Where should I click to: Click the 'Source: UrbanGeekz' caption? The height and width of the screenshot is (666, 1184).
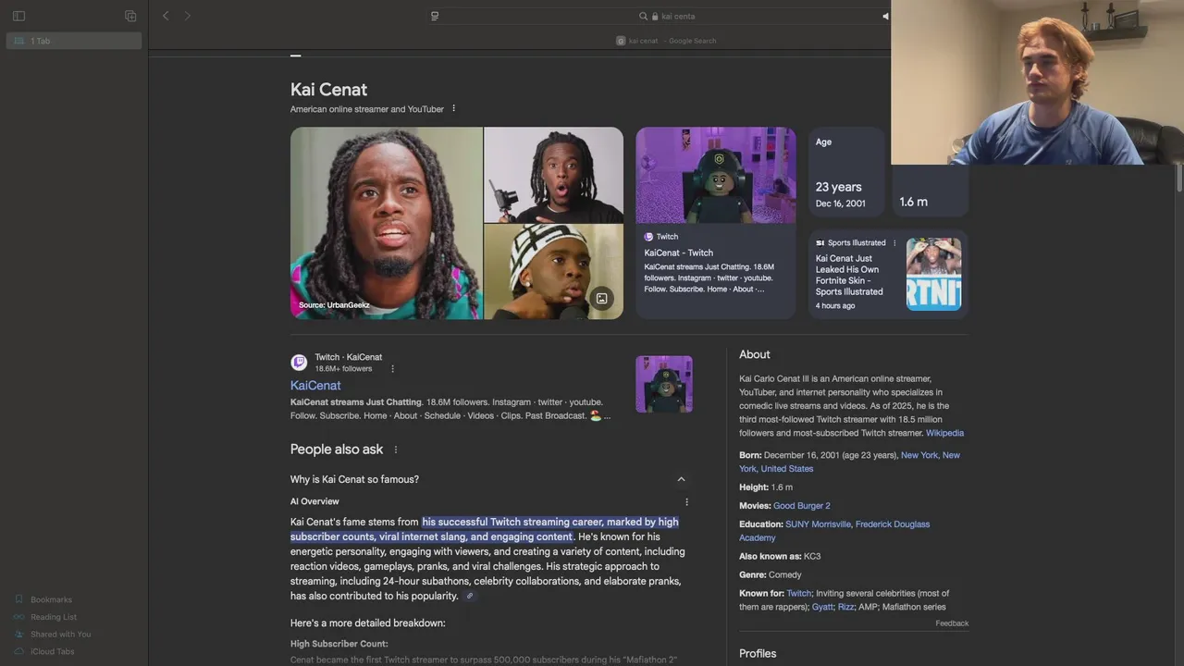point(334,305)
